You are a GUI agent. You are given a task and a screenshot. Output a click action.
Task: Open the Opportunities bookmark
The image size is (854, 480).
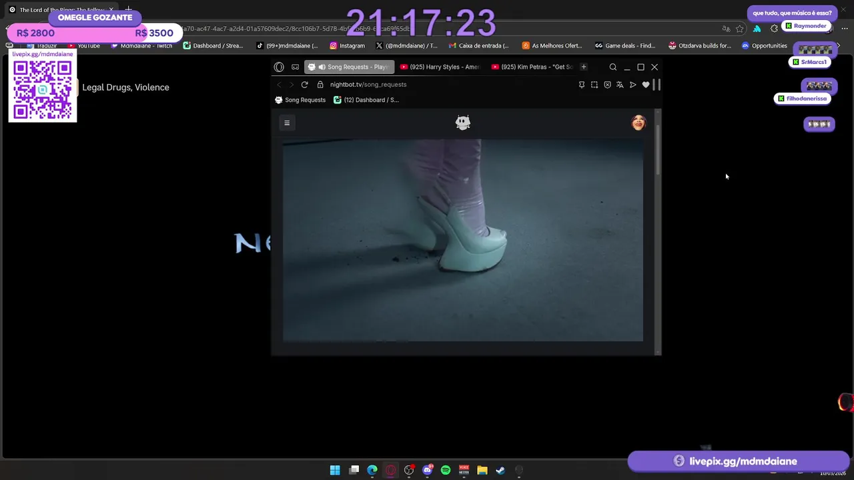[765, 46]
